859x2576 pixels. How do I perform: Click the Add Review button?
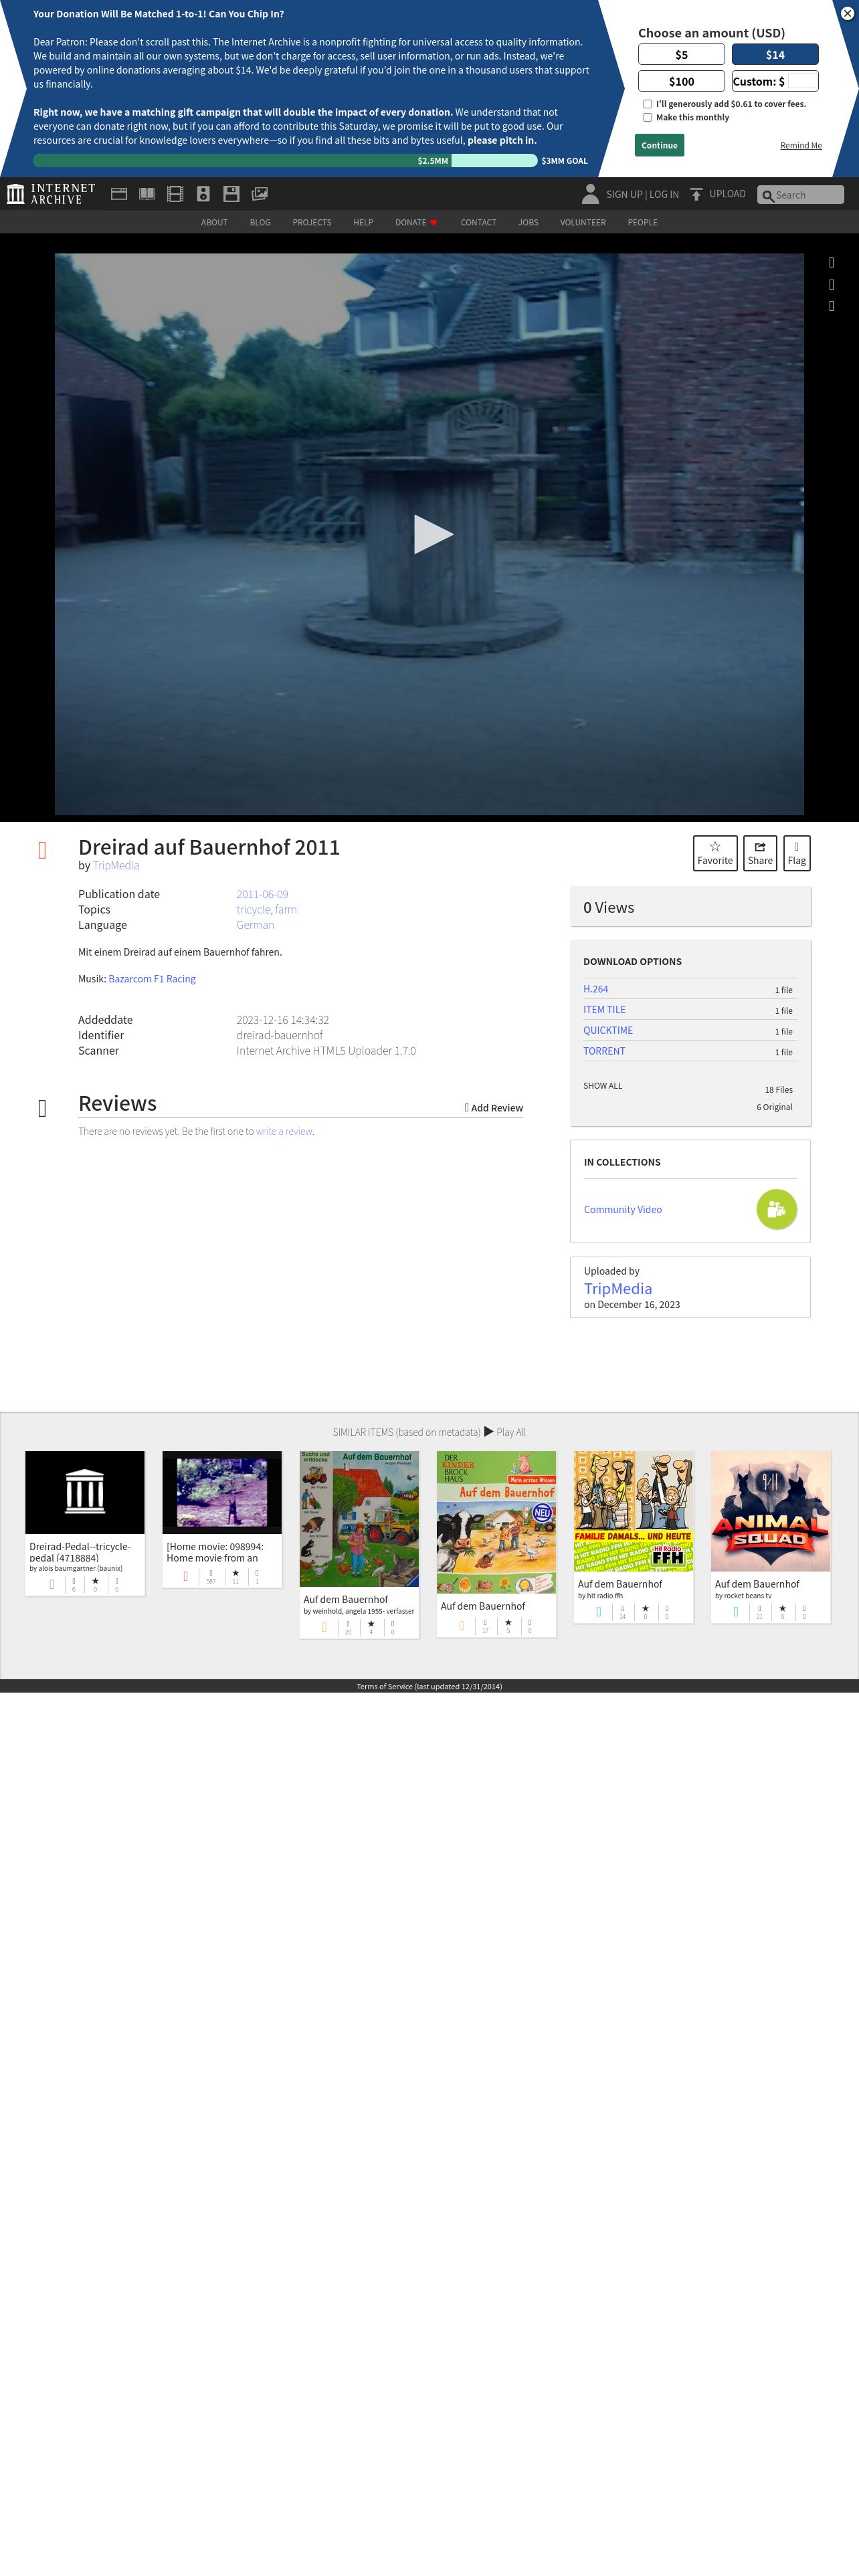point(494,1108)
